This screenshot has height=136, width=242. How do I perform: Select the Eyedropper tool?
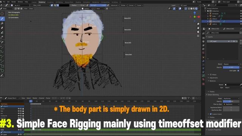(x=2, y=42)
